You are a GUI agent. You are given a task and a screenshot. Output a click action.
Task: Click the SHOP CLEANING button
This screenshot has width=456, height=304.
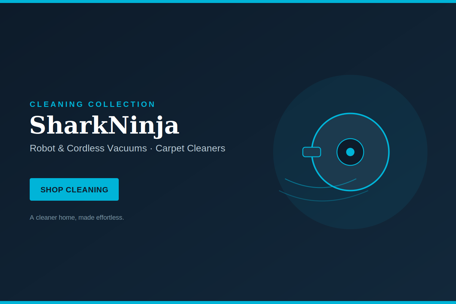coord(74,189)
